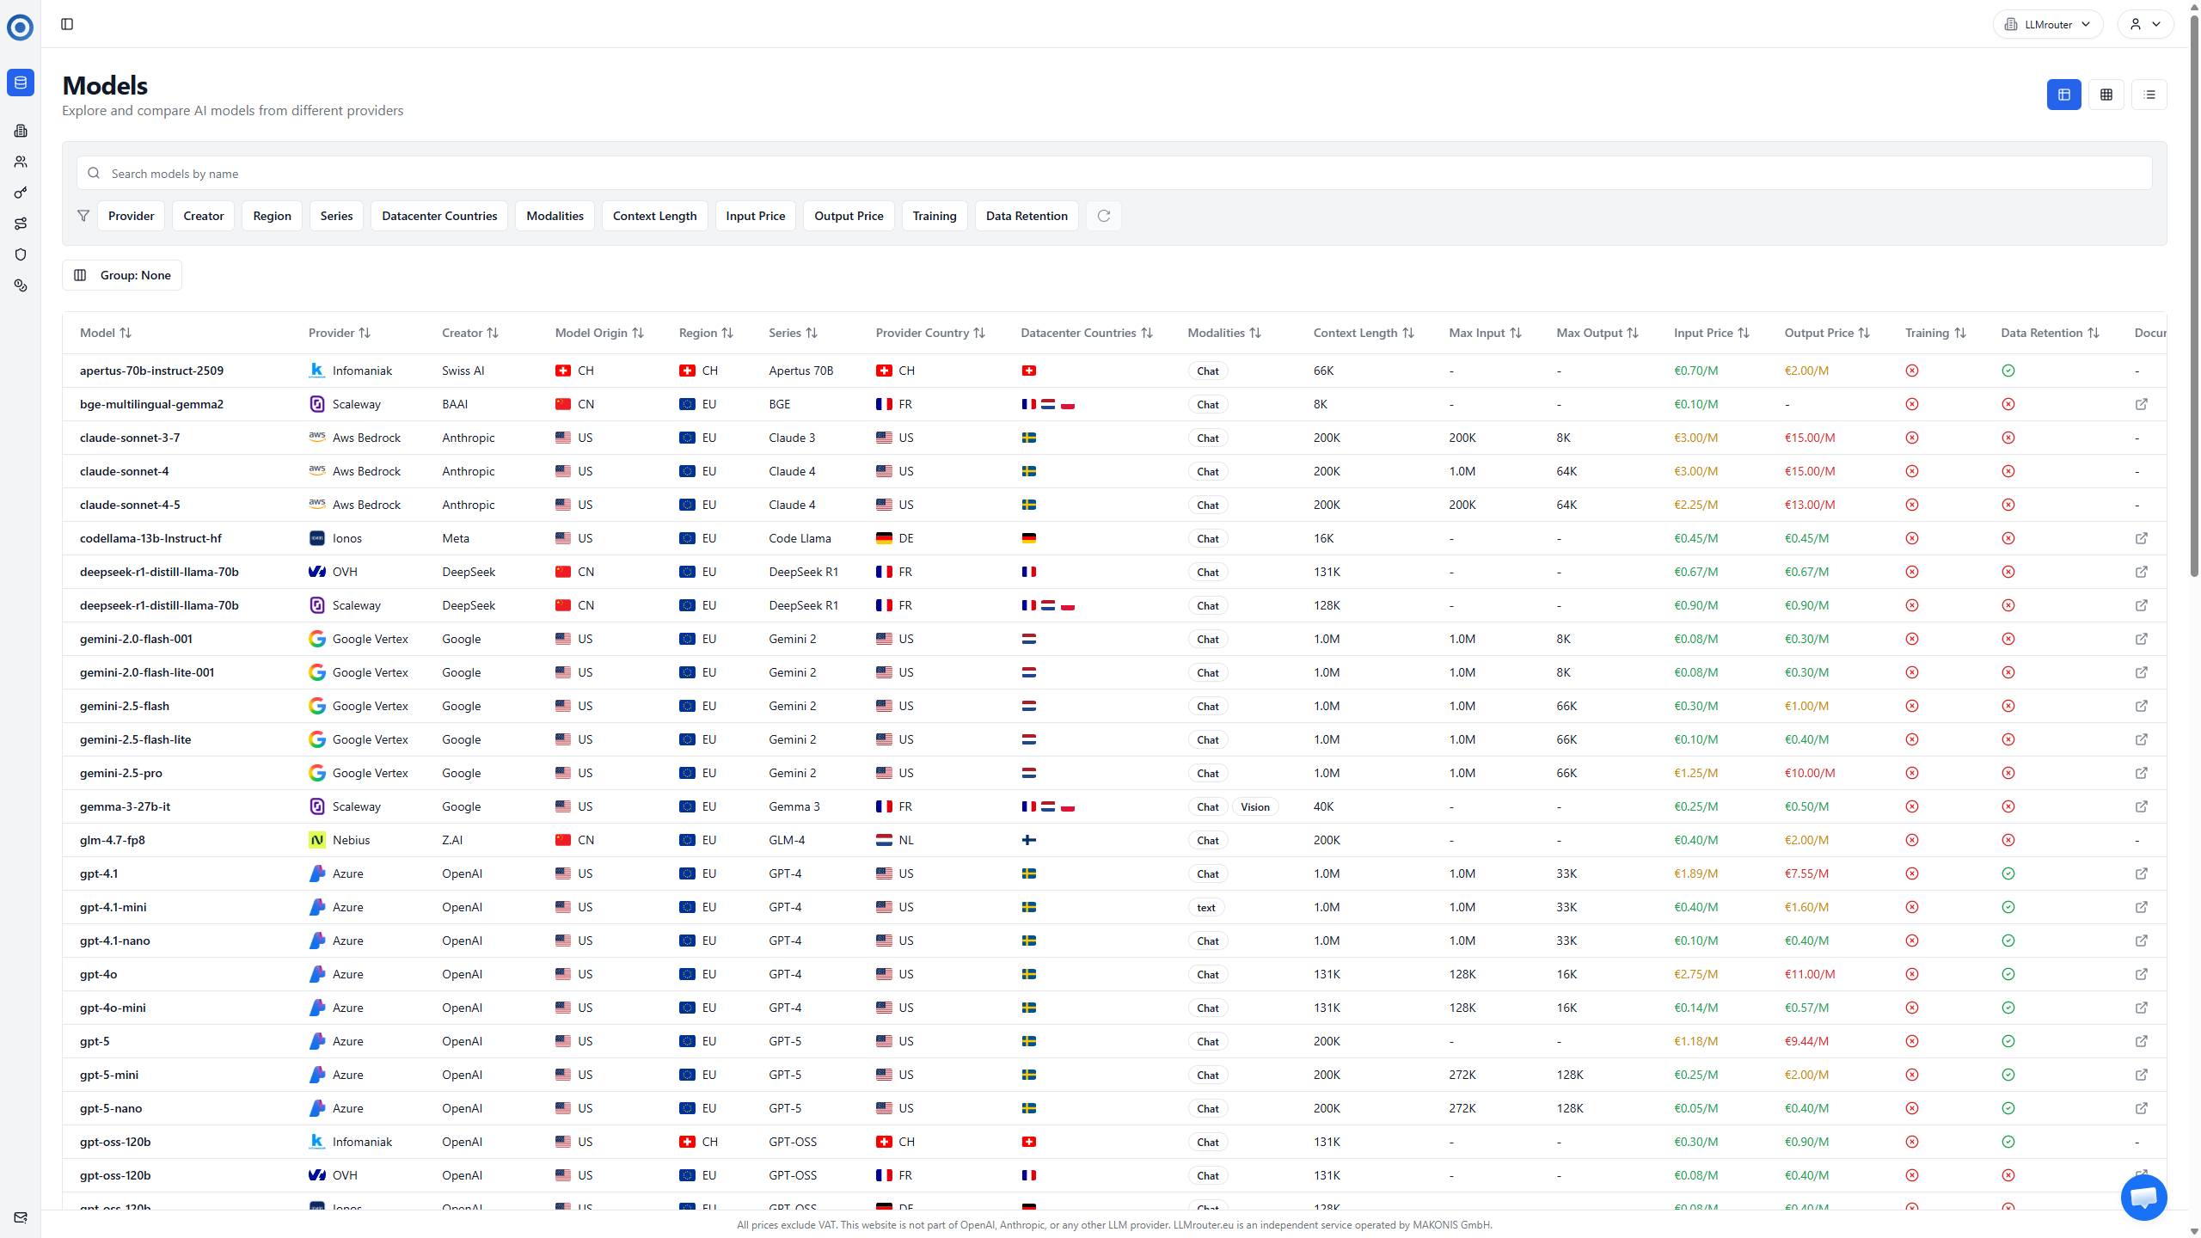The image size is (2201, 1238).
Task: Click the claude-sonnet-4-5 model name
Action: click(x=130, y=505)
